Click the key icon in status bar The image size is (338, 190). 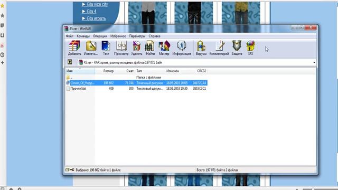point(72,170)
